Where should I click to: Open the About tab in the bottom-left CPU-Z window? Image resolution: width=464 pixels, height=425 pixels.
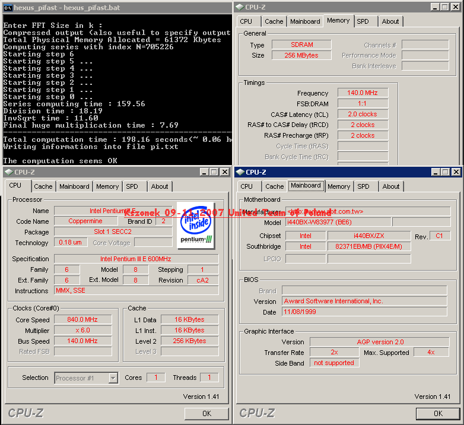(x=160, y=186)
